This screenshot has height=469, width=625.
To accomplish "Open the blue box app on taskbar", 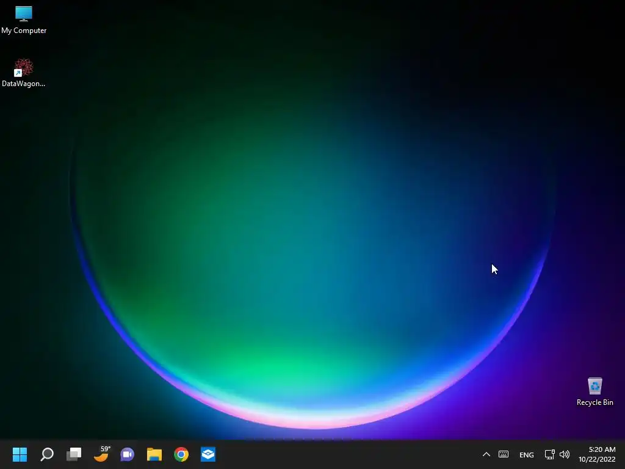I will 208,454.
